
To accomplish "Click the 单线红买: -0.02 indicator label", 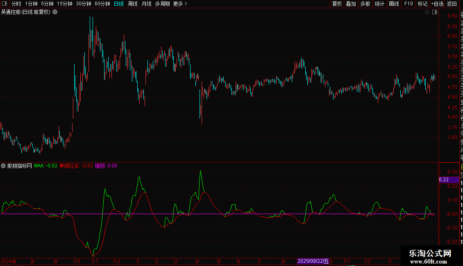I will (x=76, y=166).
